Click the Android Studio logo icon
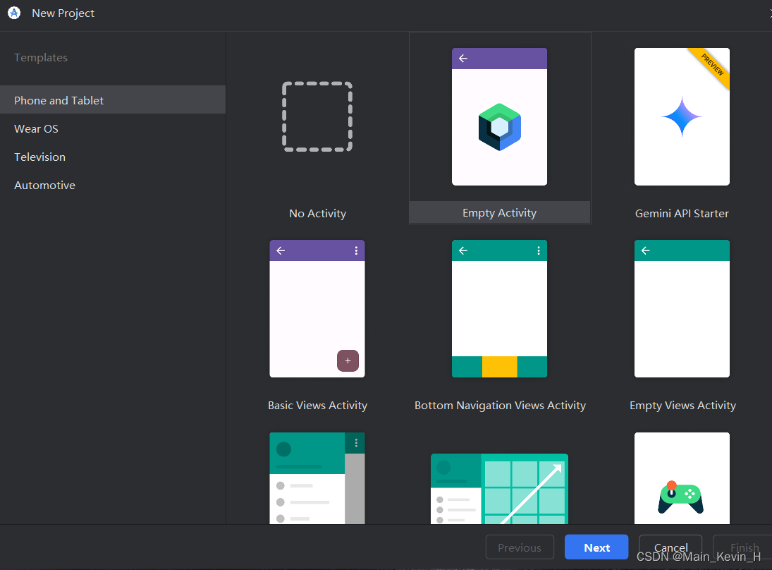Screen dimensions: 772x570 point(14,13)
